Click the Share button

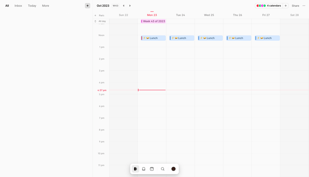[295, 6]
